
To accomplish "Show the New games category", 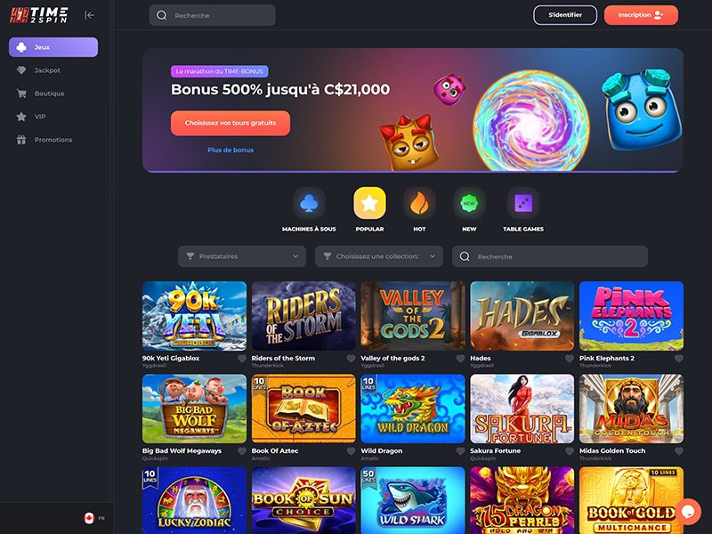I will (x=469, y=203).
